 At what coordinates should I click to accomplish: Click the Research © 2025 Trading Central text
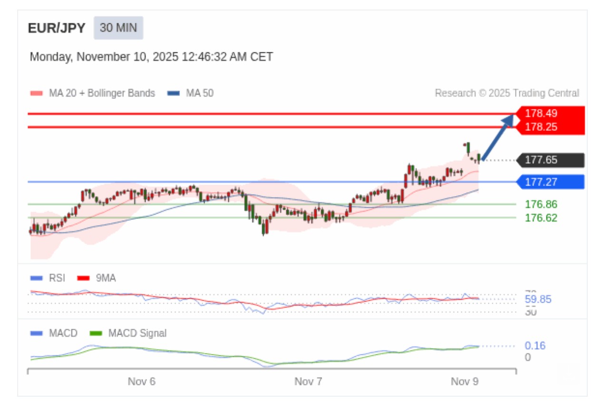[x=507, y=93]
